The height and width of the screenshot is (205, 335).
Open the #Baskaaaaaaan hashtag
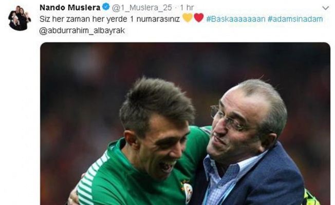coord(236,19)
